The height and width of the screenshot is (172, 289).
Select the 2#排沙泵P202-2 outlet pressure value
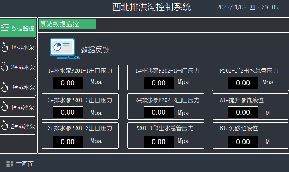159,112
